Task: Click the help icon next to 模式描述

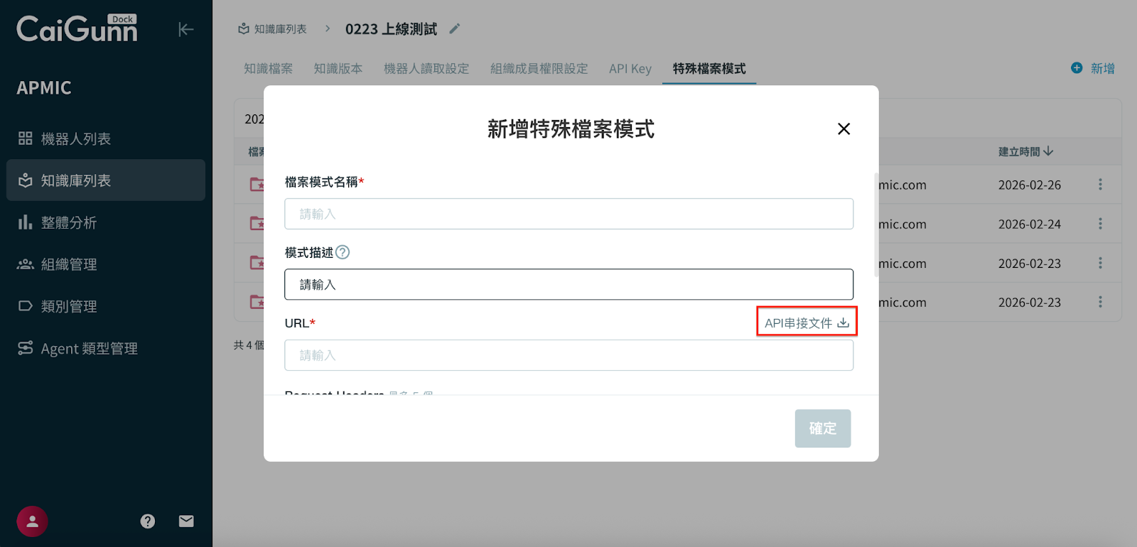Action: pyautogui.click(x=343, y=252)
